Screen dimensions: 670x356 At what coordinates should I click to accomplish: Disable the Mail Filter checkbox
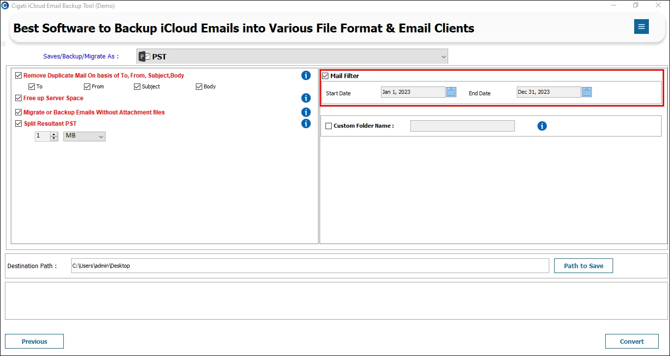(325, 76)
